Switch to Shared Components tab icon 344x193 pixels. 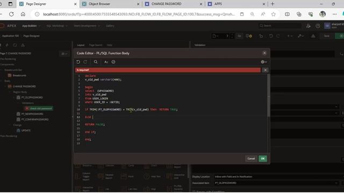[x=23, y=45]
